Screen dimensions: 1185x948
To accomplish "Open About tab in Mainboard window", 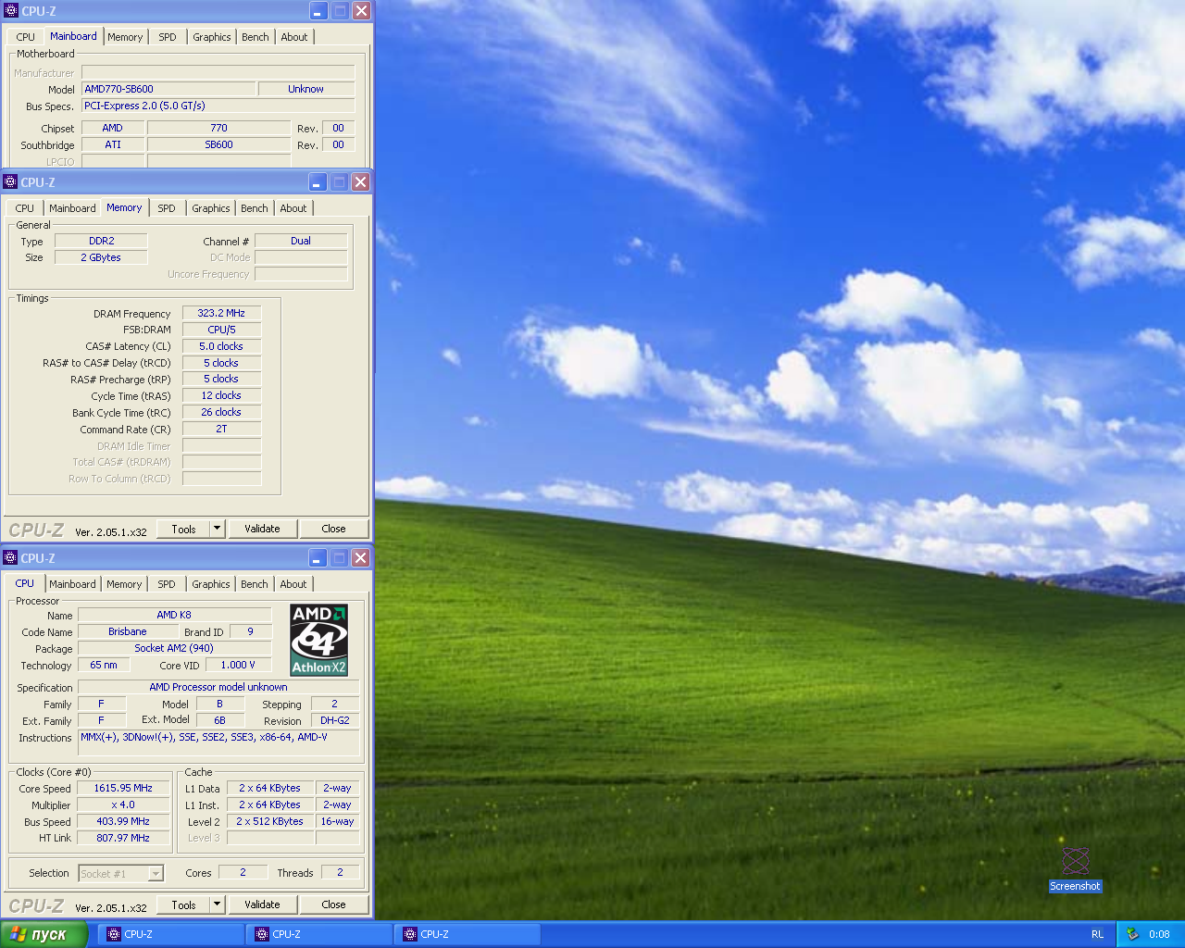I will point(294,37).
